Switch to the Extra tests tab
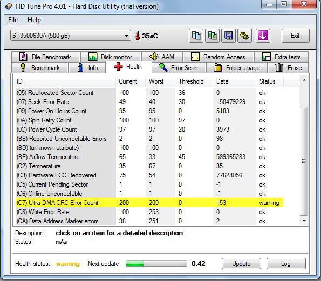321x281 pixels. coord(281,57)
